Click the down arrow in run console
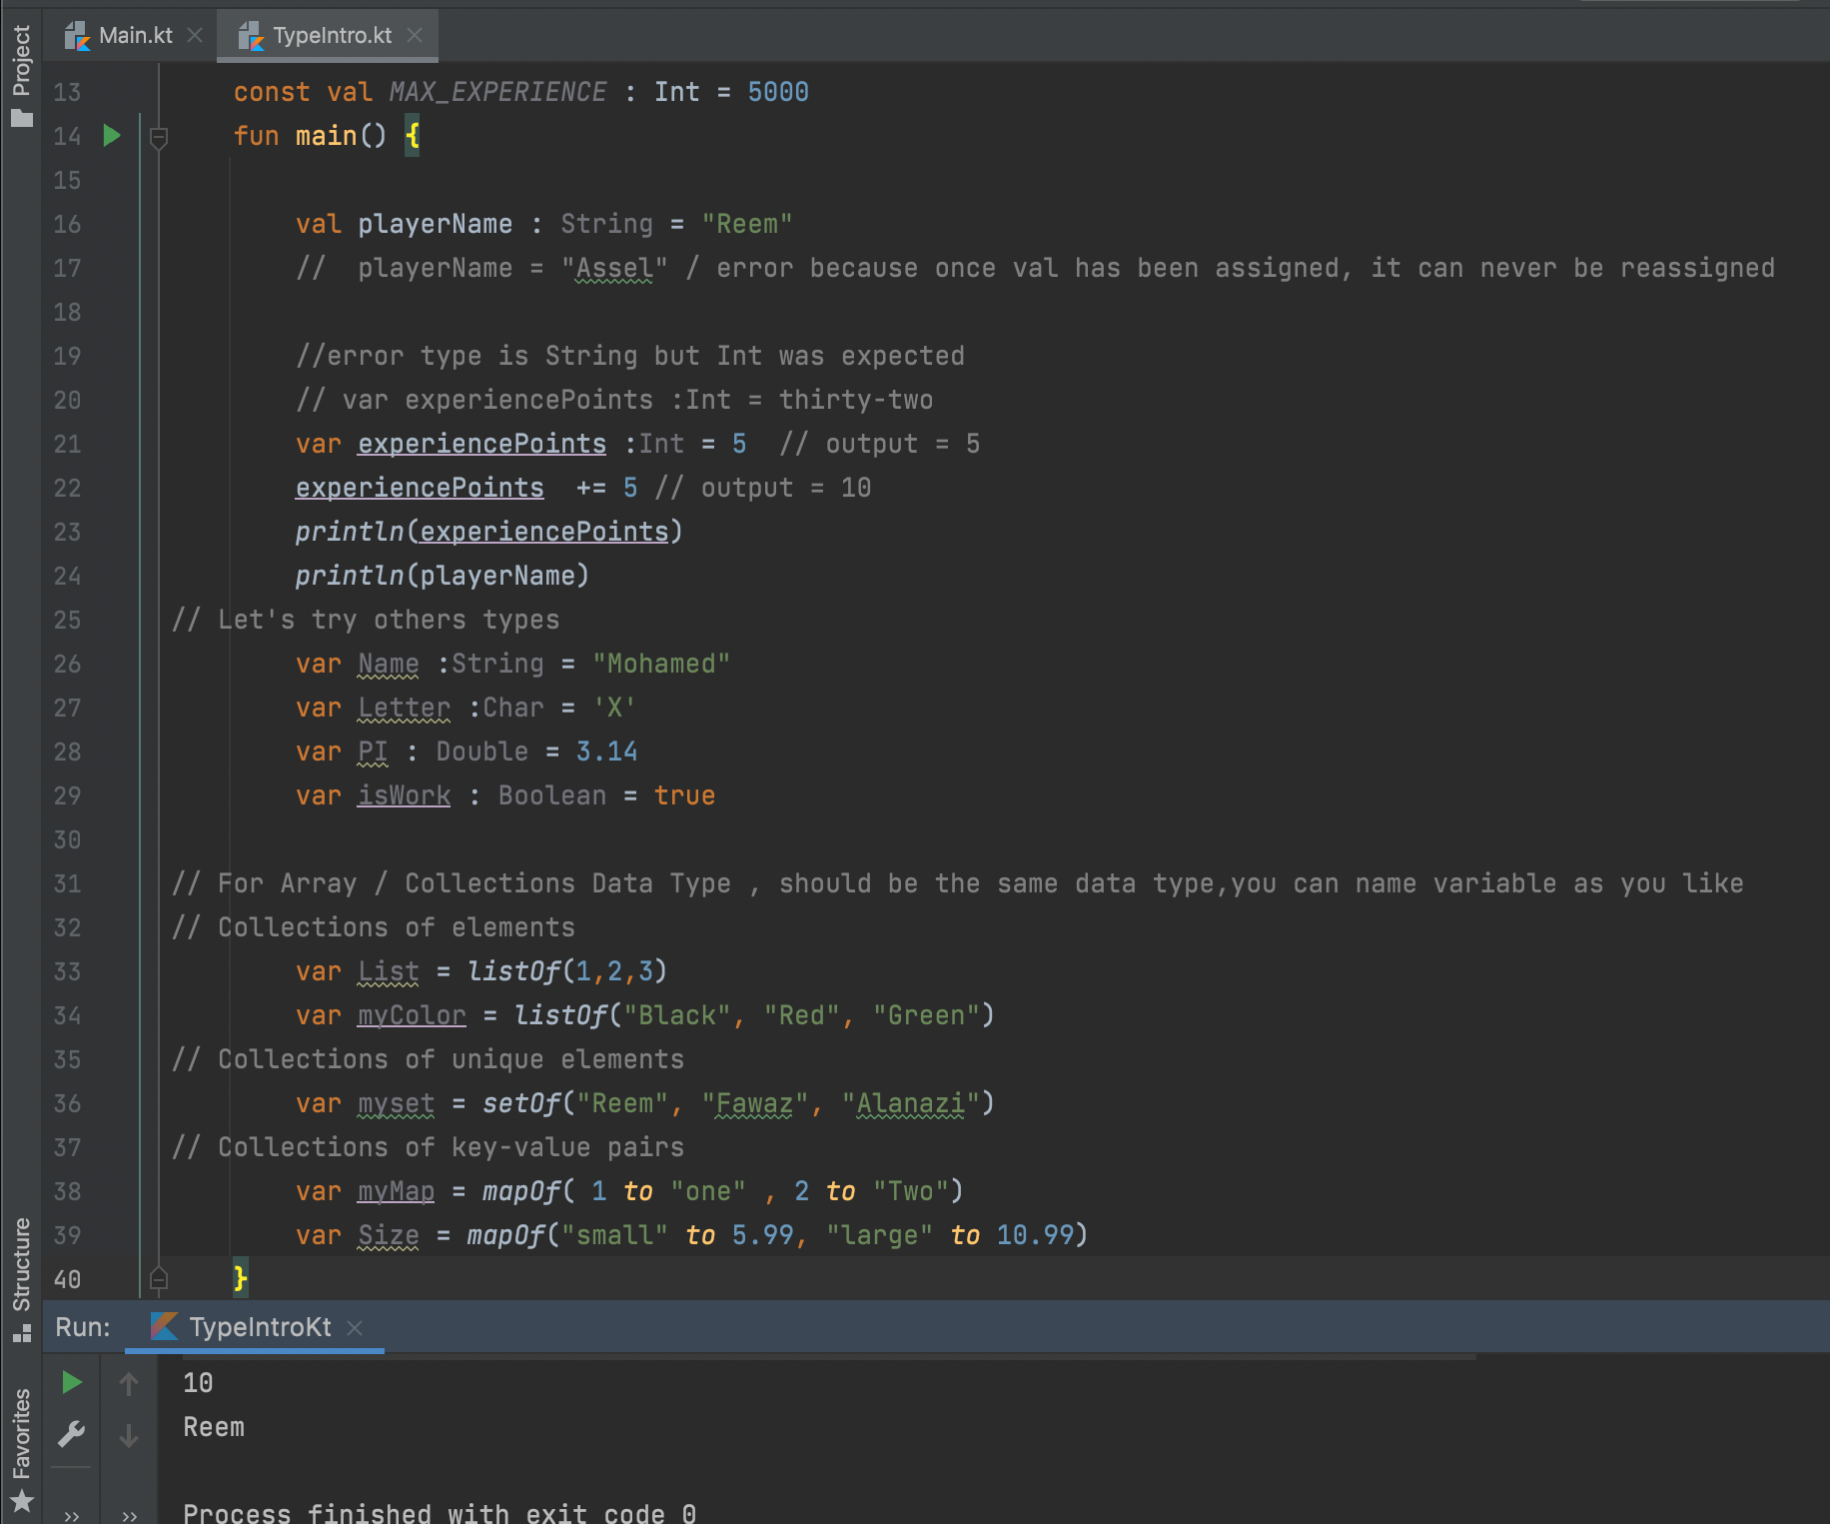1830x1524 pixels. tap(128, 1436)
